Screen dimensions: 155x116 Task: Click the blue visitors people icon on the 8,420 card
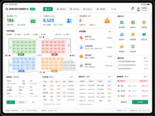69,21
